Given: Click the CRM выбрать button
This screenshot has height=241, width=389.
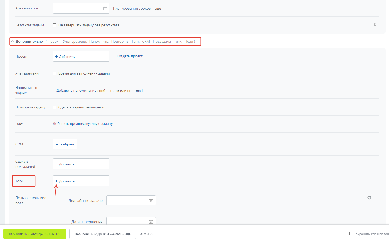Looking at the screenshot, I should 65,144.
